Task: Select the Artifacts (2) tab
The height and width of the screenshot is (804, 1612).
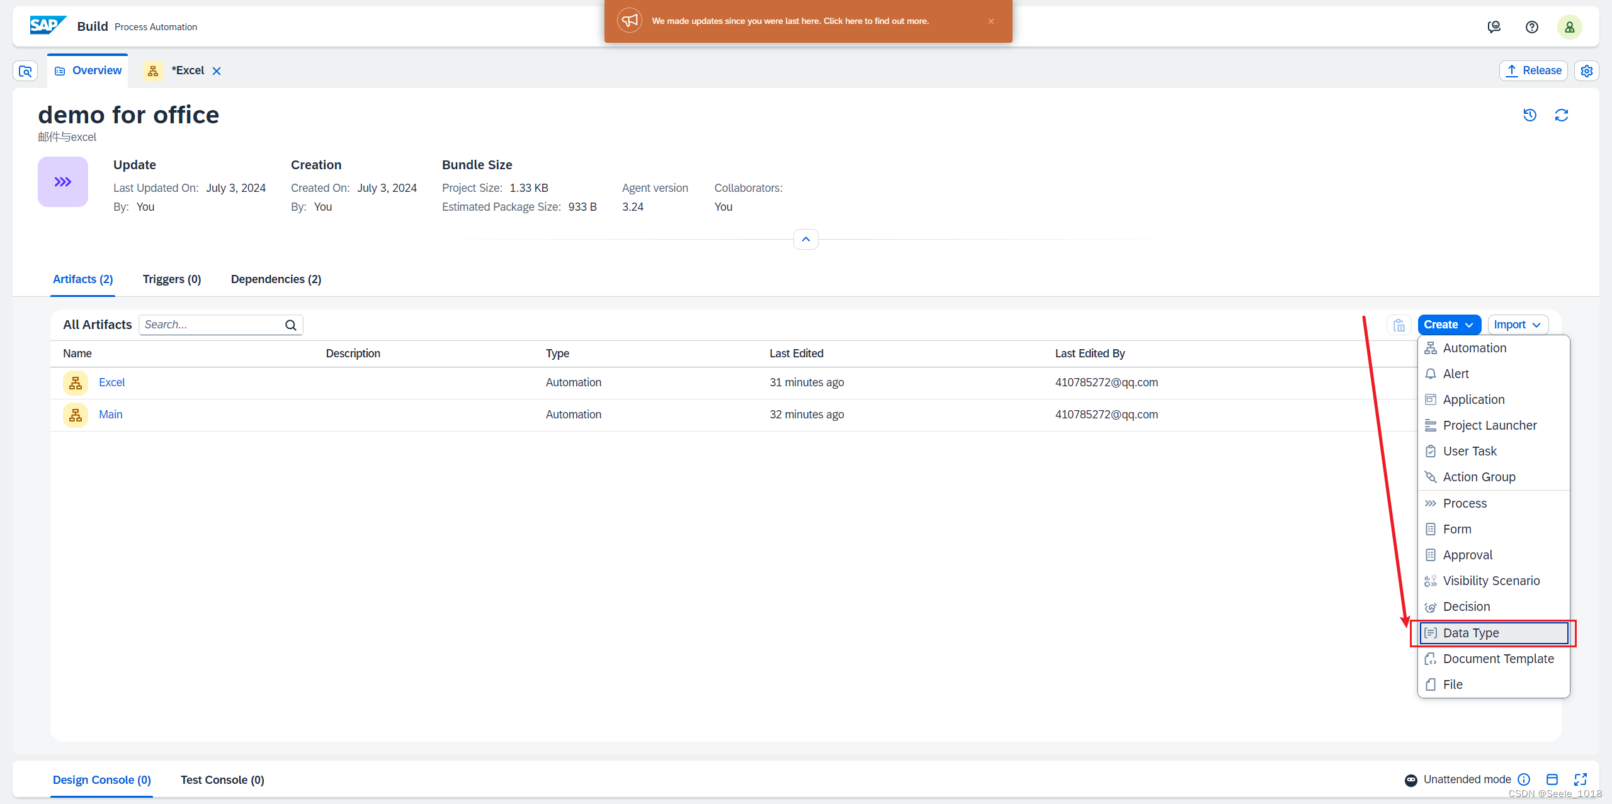Action: click(x=83, y=279)
